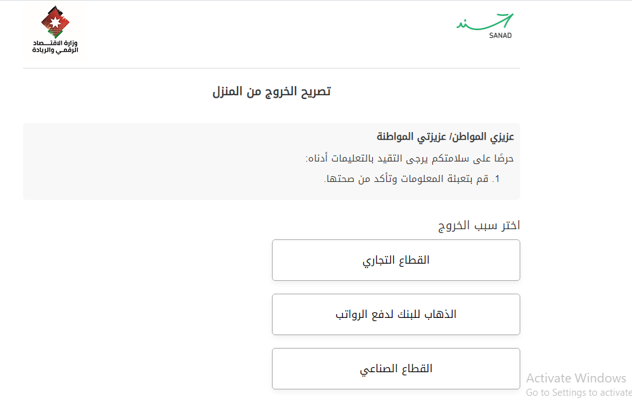Click the greeting عزيزي المواطن/ عزيزتي المواطنة
Screen dimensions: 632x399
pyautogui.click(x=446, y=137)
